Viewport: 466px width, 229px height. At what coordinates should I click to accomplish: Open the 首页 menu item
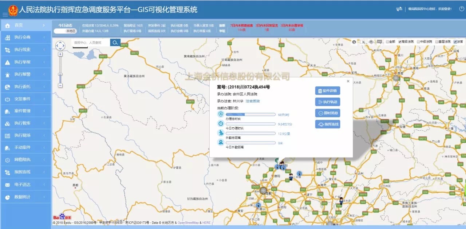(25, 25)
